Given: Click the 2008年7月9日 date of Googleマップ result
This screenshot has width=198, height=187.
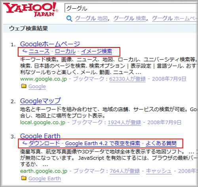Looking at the screenshot, I should tap(164, 123).
